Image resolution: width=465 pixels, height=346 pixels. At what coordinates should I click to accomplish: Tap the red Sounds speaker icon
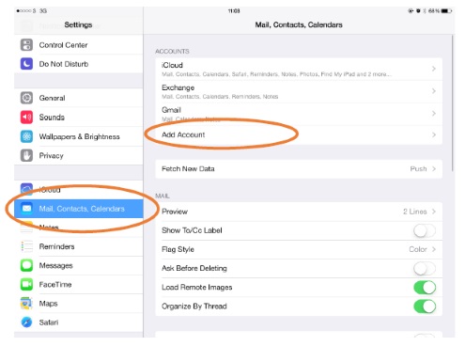26,118
